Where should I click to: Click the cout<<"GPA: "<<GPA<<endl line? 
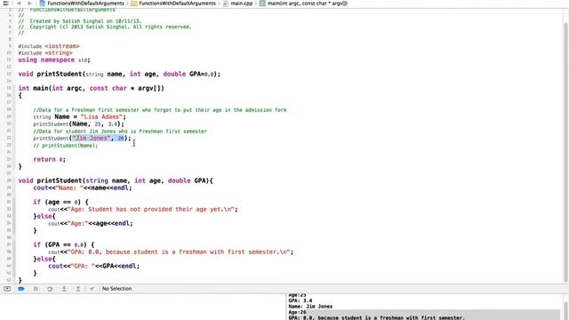coord(93,267)
